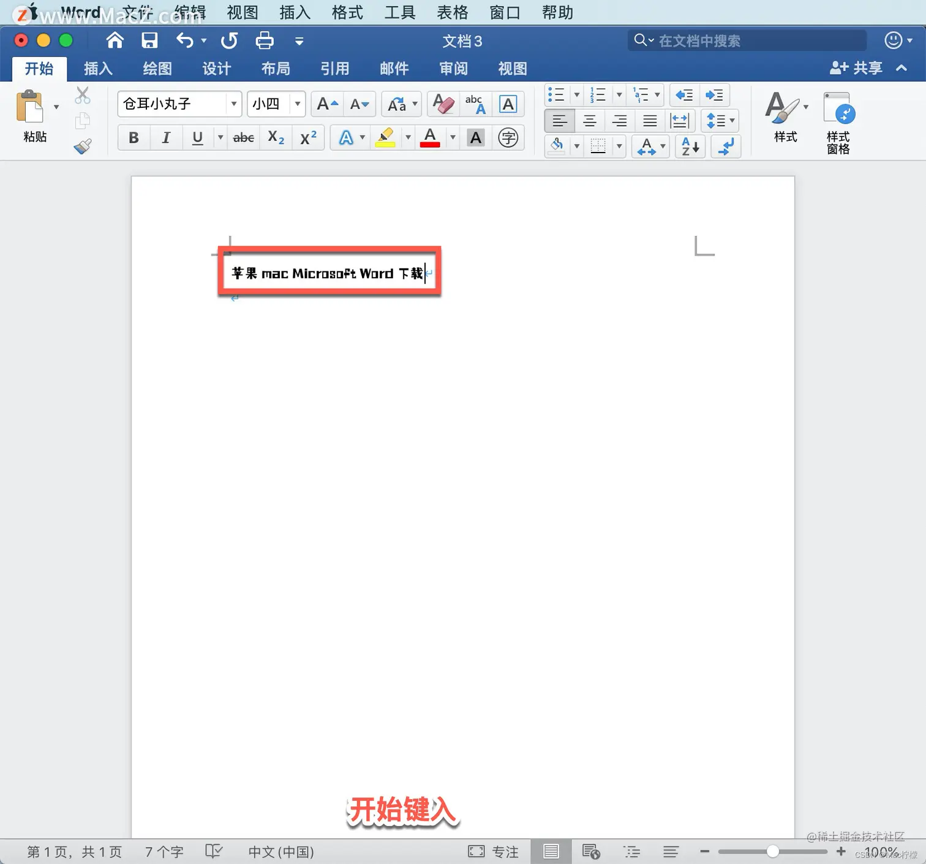Open the feedback smiley icon
Screen dimensions: 926x864
pos(894,40)
